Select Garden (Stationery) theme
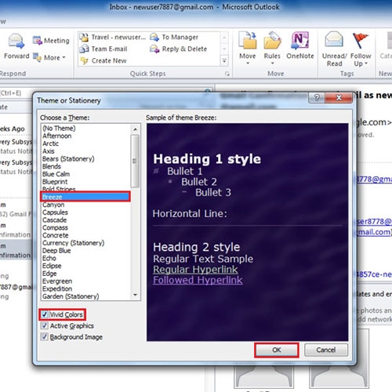 click(x=71, y=296)
